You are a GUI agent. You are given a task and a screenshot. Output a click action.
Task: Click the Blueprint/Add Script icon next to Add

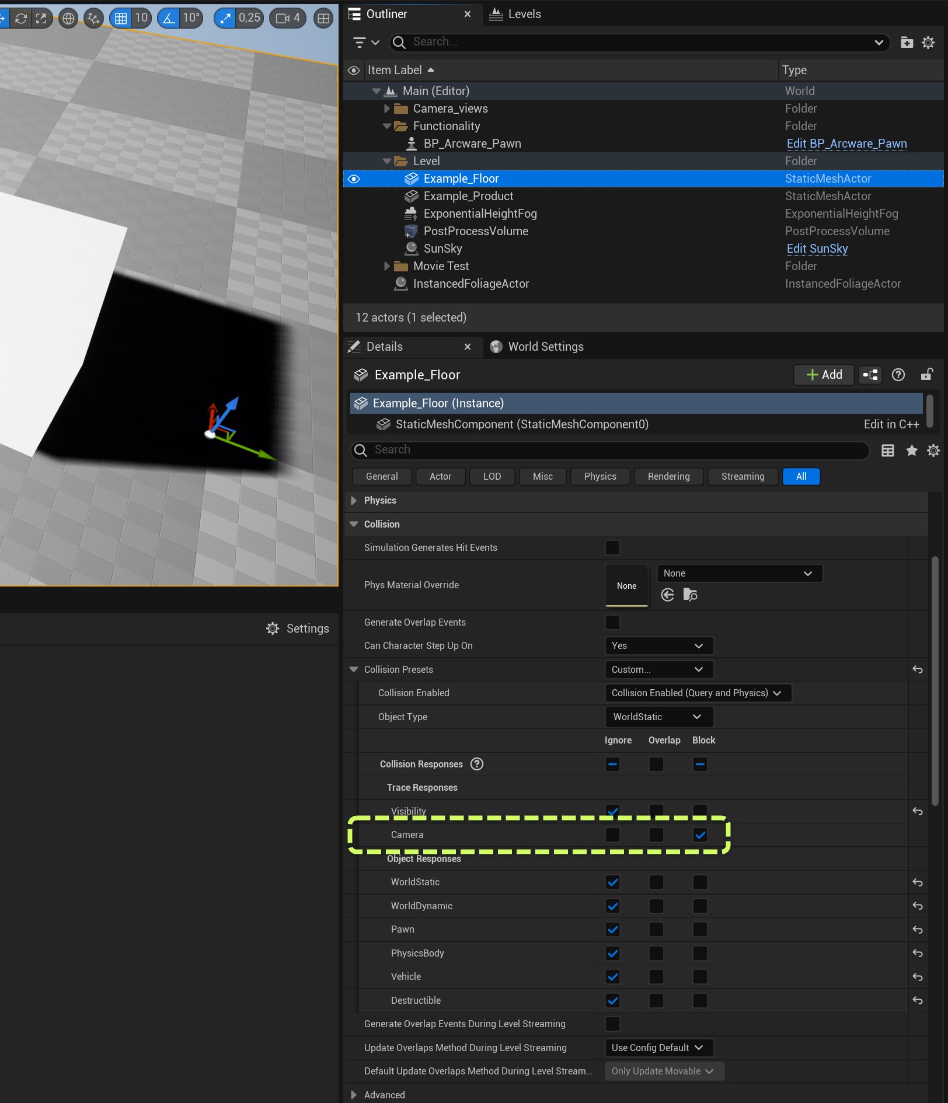[x=870, y=375]
